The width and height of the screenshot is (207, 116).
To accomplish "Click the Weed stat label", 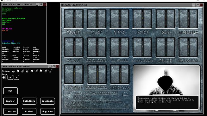I will 4,47.
